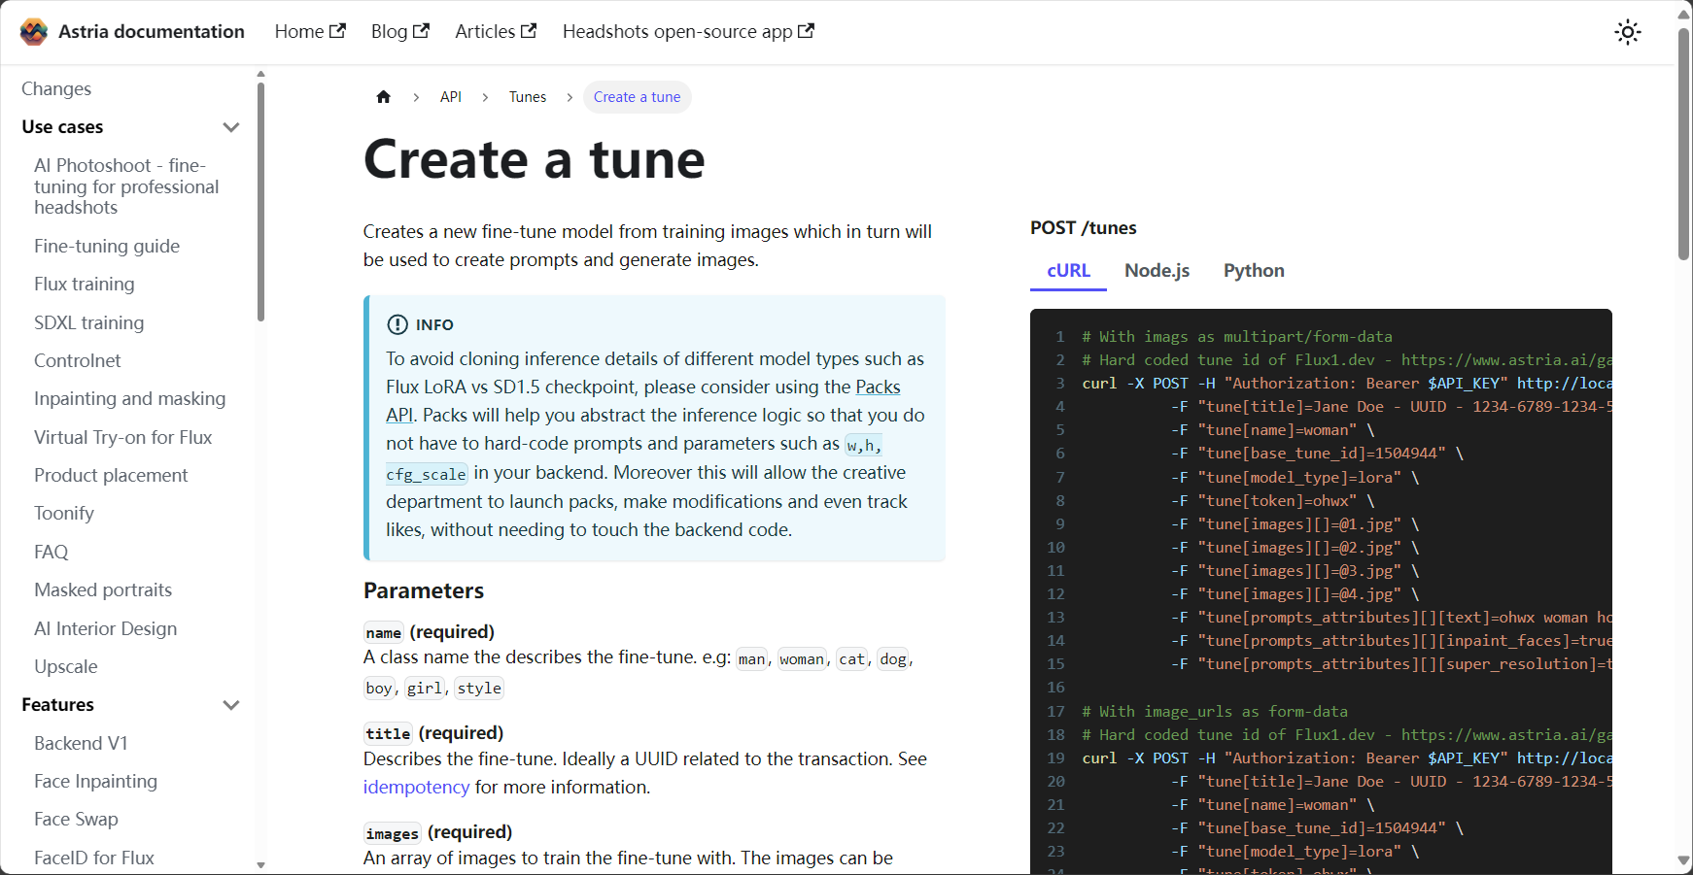Screen dimensions: 1693x875
Task: Click Create a tune breadcrumb
Action: pos(638,97)
